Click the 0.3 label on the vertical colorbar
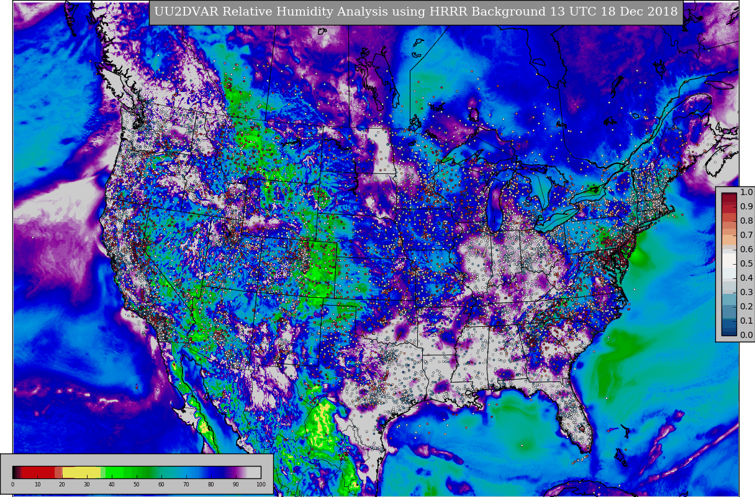Image resolution: width=755 pixels, height=497 pixels. click(x=746, y=293)
